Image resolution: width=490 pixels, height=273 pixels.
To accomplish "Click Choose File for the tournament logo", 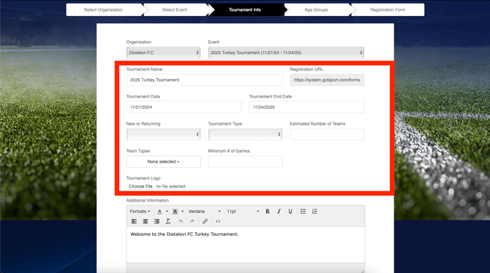I will click(x=140, y=186).
